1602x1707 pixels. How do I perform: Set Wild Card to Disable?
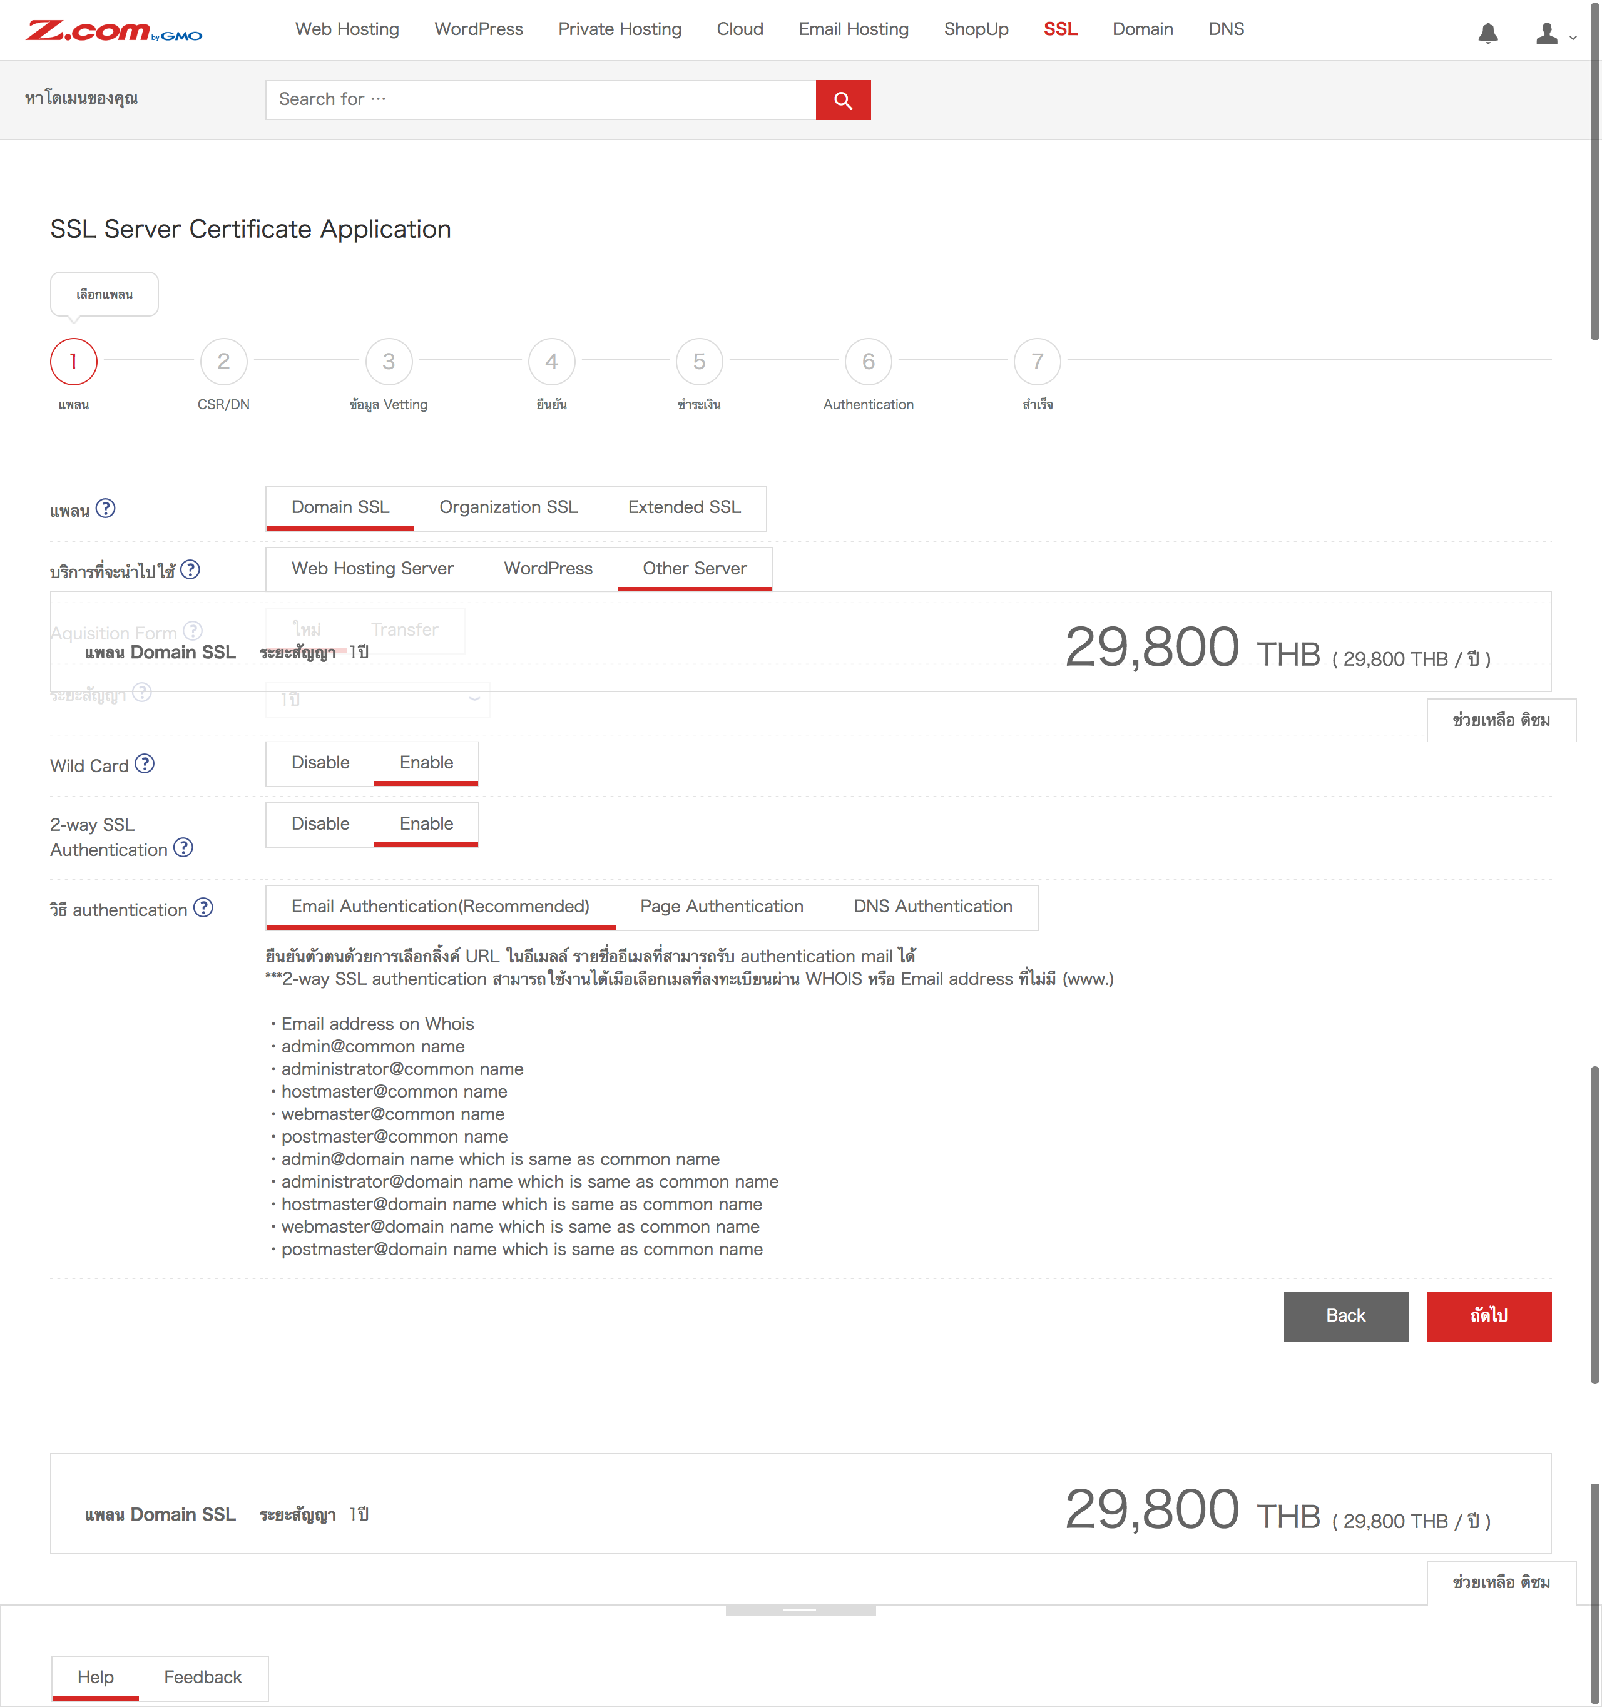click(320, 763)
